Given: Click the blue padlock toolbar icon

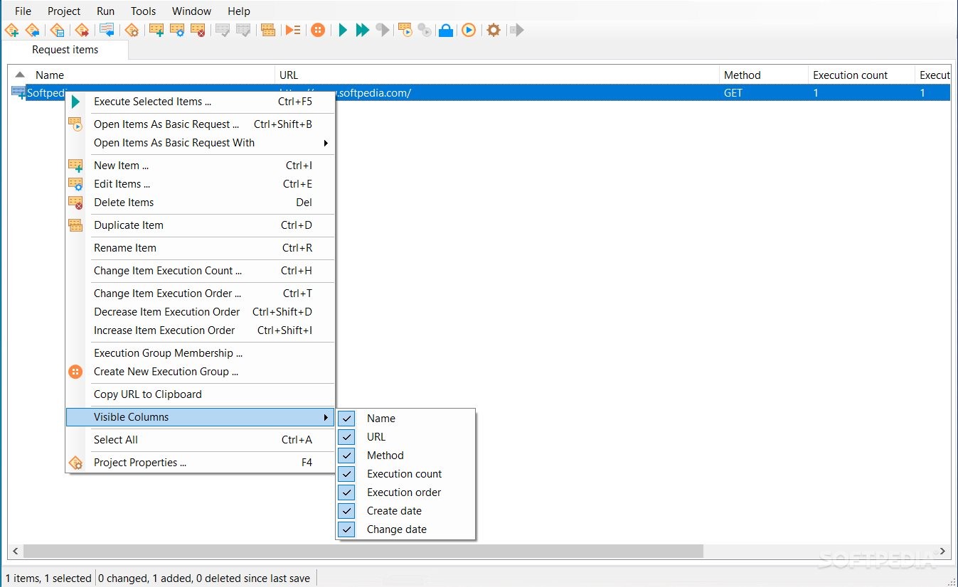Looking at the screenshot, I should pyautogui.click(x=446, y=30).
